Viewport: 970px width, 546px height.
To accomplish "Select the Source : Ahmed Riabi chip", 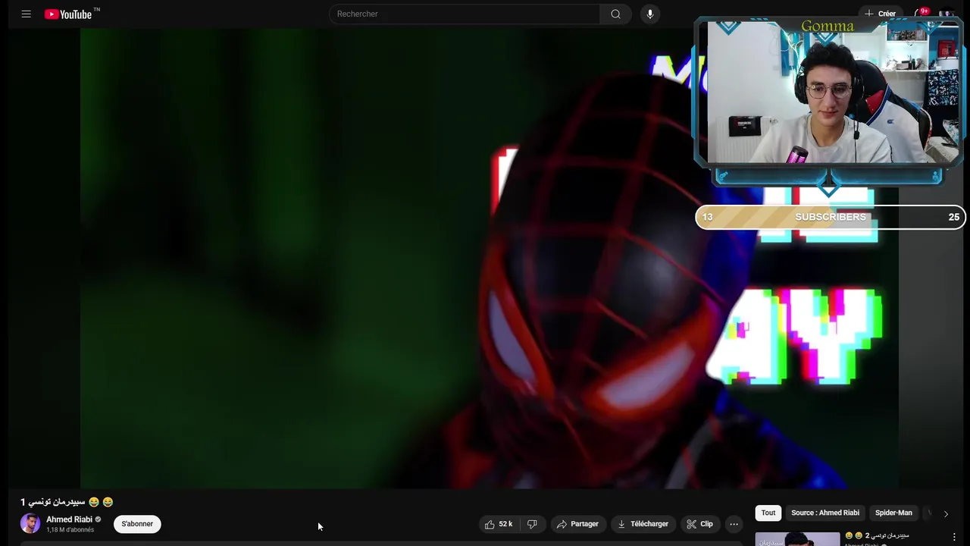I will coord(825,513).
